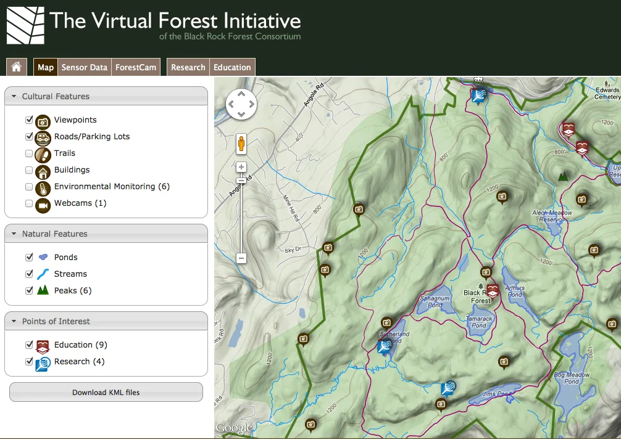Image resolution: width=621 pixels, height=445 pixels.
Task: Check the Webcams (1) checkbox
Action: point(29,203)
